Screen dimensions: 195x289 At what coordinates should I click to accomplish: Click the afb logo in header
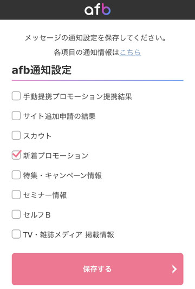pos(97,10)
